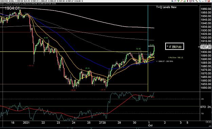Click the pencil drawing tool icon
Screen dimensions: 212x129
click(181, 1)
